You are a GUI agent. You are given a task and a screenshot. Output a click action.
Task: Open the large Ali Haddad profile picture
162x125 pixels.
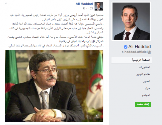[131, 21]
